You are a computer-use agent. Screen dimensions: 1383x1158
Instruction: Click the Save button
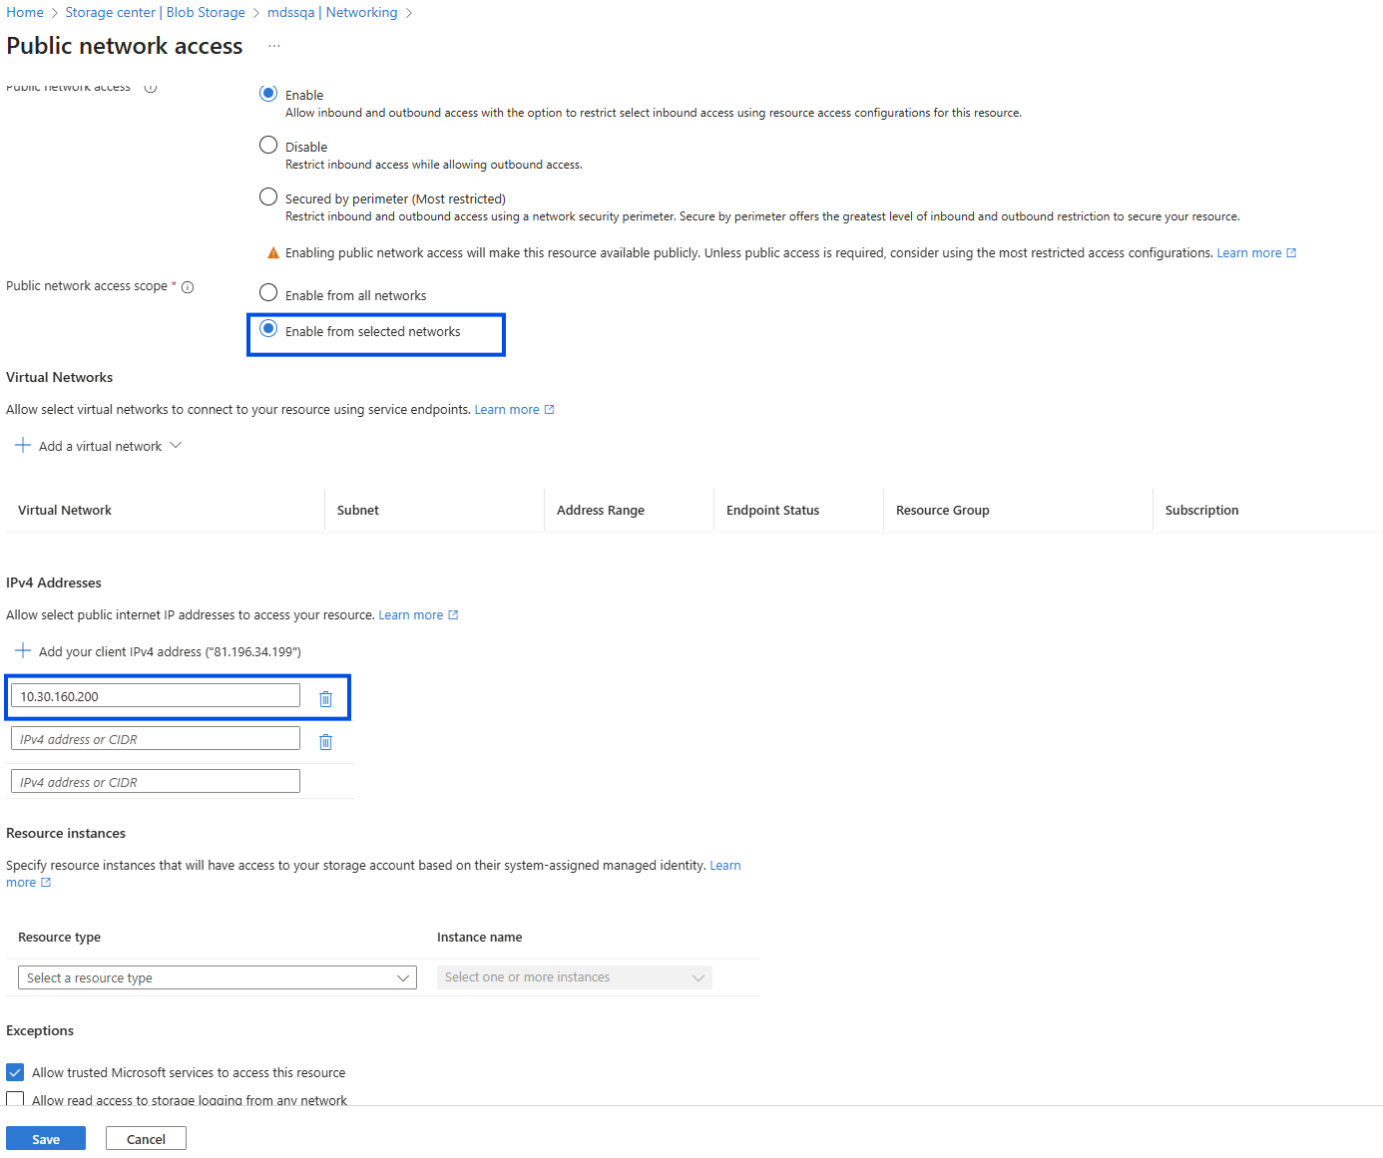point(46,1139)
